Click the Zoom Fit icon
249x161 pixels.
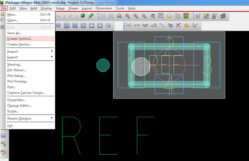[128, 16]
